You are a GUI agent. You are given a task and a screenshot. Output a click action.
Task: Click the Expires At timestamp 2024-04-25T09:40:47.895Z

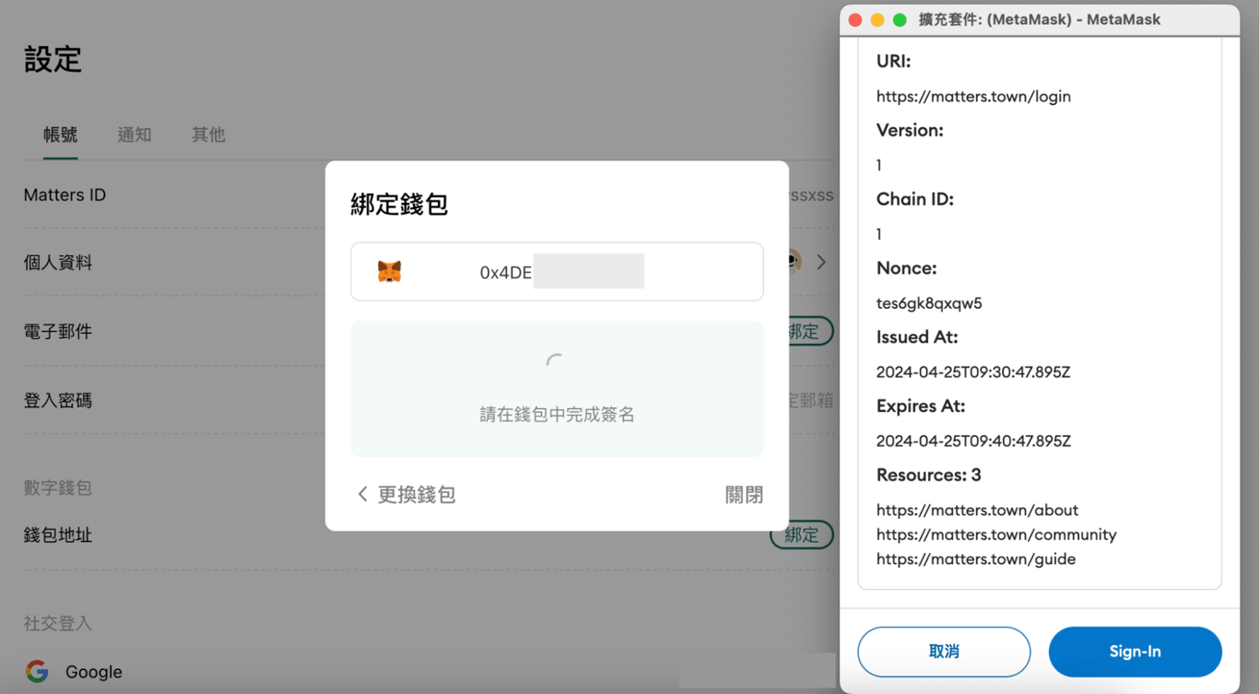[973, 441]
